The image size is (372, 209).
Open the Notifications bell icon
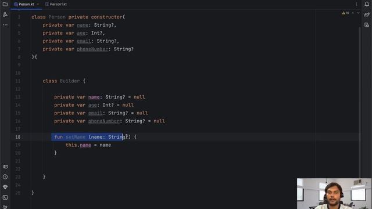click(367, 4)
